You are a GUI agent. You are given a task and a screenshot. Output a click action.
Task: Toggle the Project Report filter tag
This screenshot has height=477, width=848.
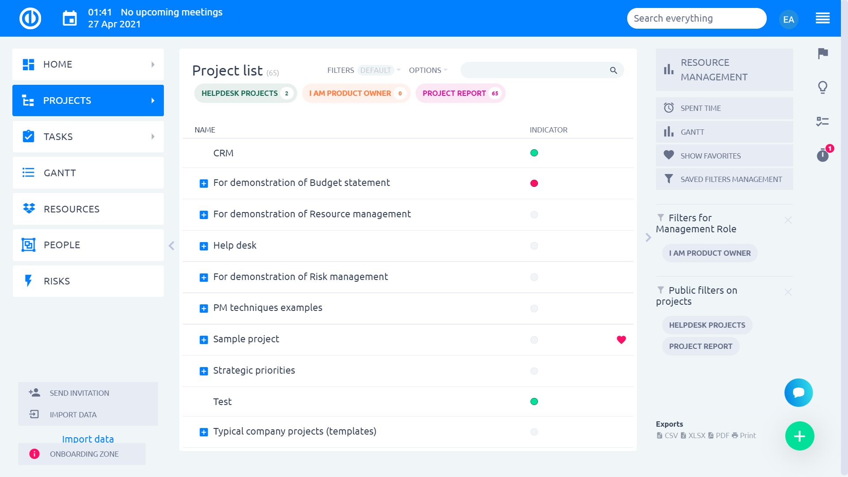click(460, 93)
